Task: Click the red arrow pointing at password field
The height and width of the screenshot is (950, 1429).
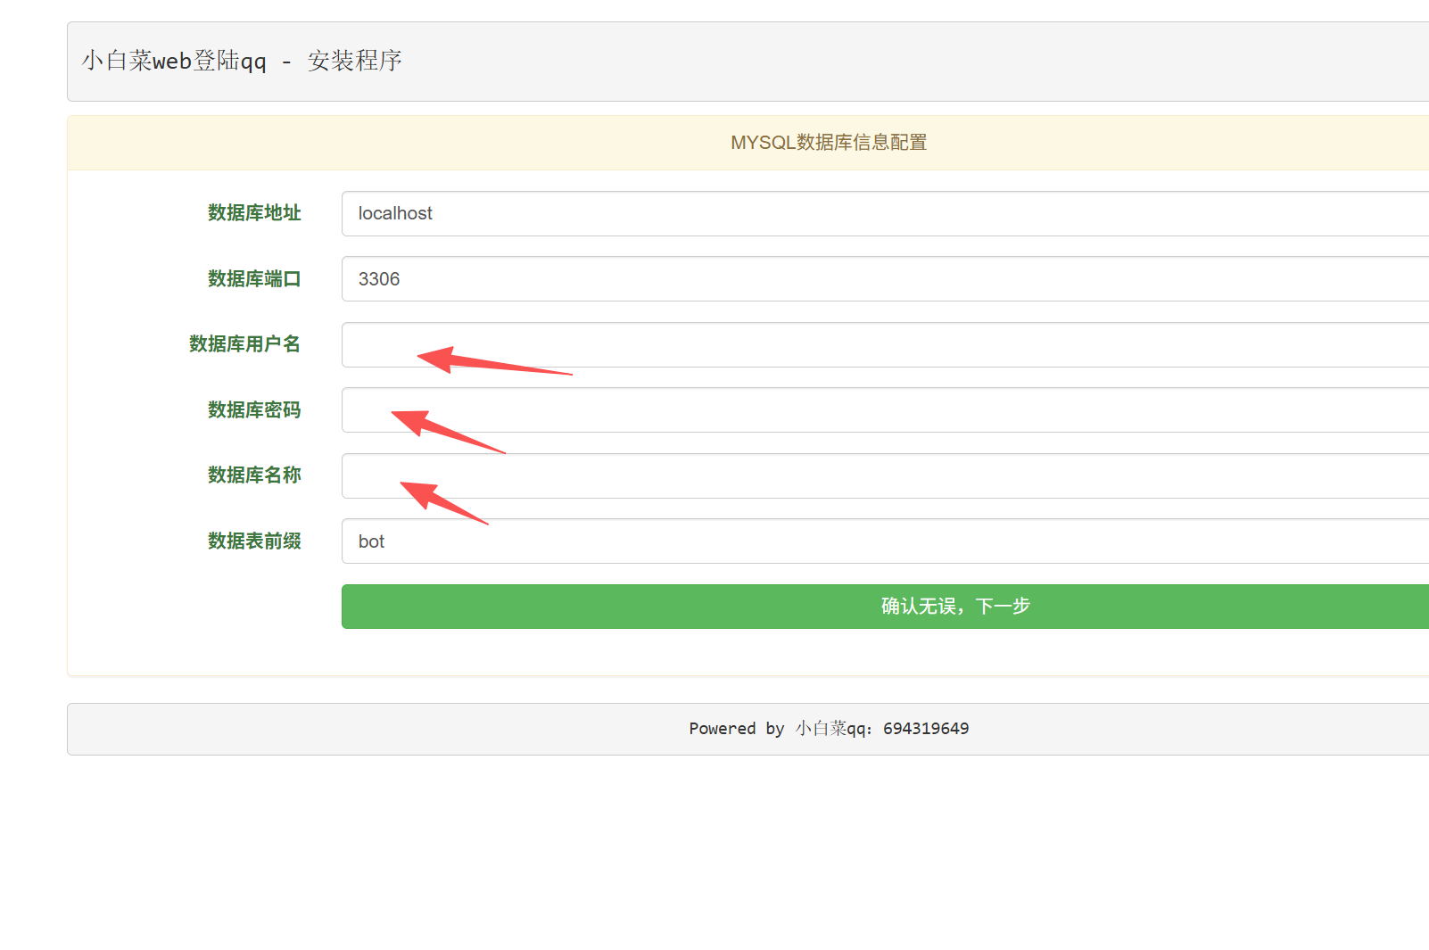Action: point(444,430)
